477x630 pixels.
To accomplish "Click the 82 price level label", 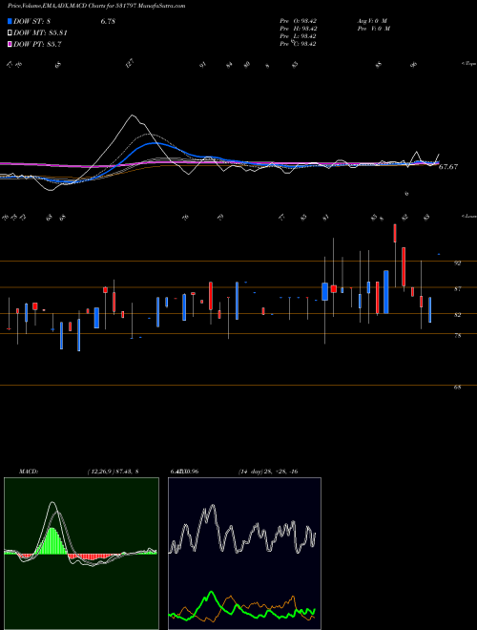I will pyautogui.click(x=457, y=315).
